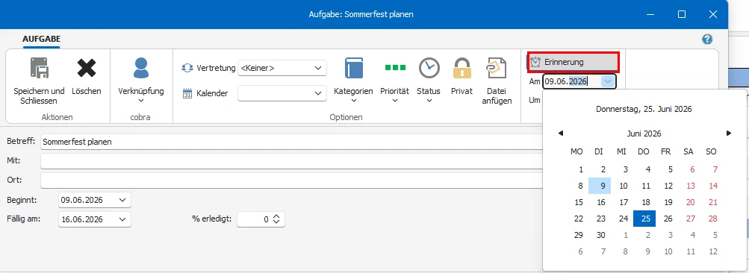
Task: Open the Fällig am date dropdown
Action: click(x=122, y=219)
